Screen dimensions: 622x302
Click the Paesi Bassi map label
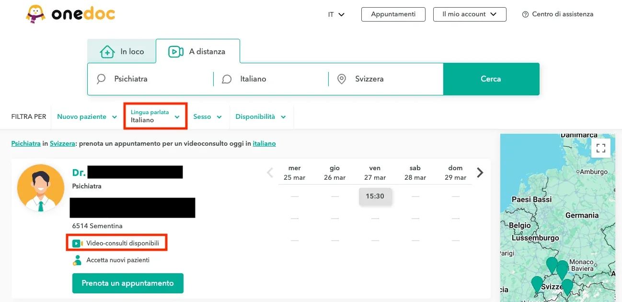click(531, 199)
